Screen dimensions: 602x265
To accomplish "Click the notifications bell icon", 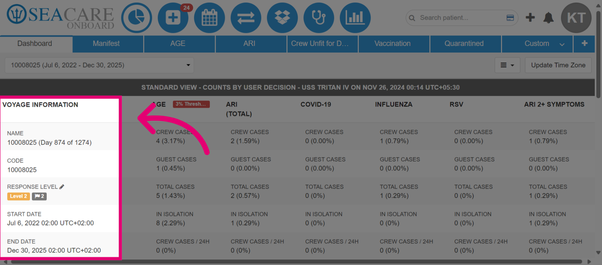I will tap(548, 18).
